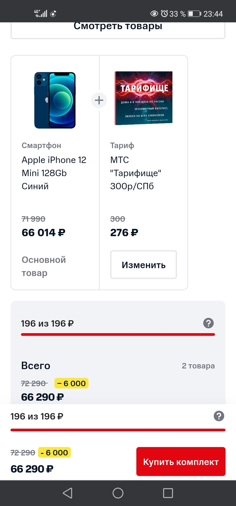Screen dimensions: 236x506
Task: Tap the 4G signal strength indicator
Action: tap(40, 14)
